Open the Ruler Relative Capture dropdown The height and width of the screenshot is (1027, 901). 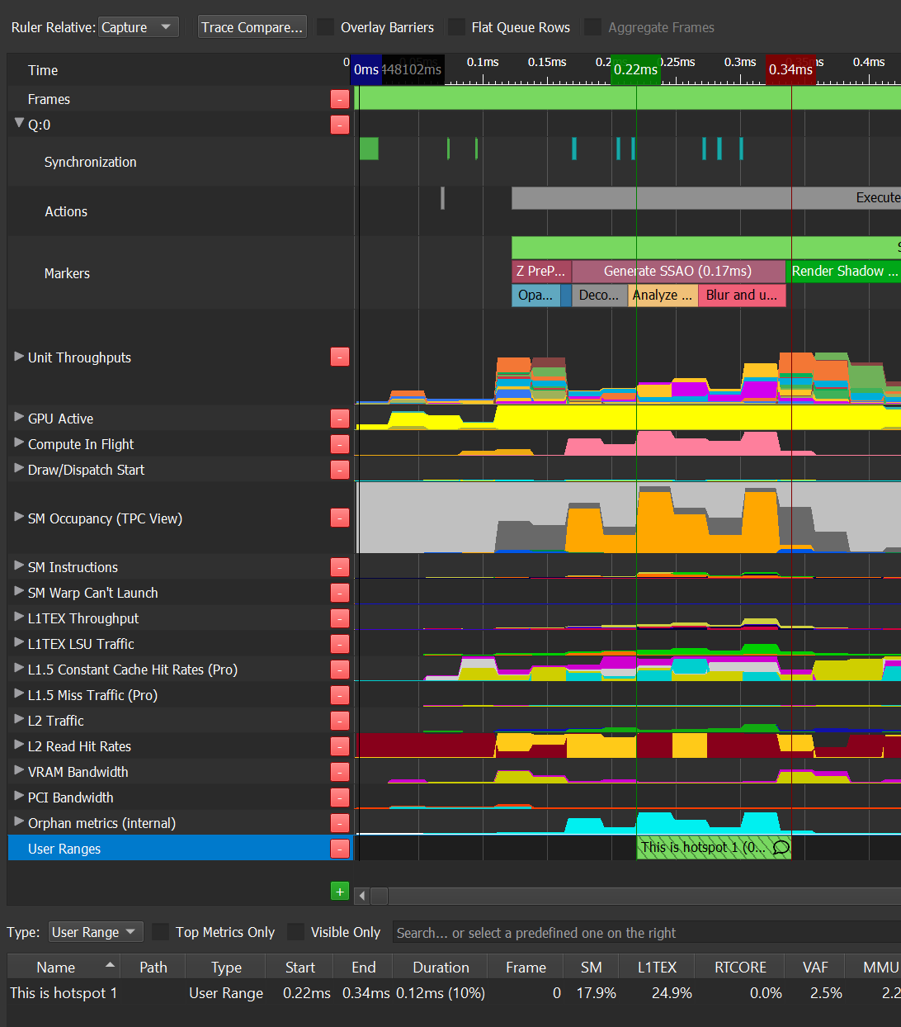tap(138, 27)
